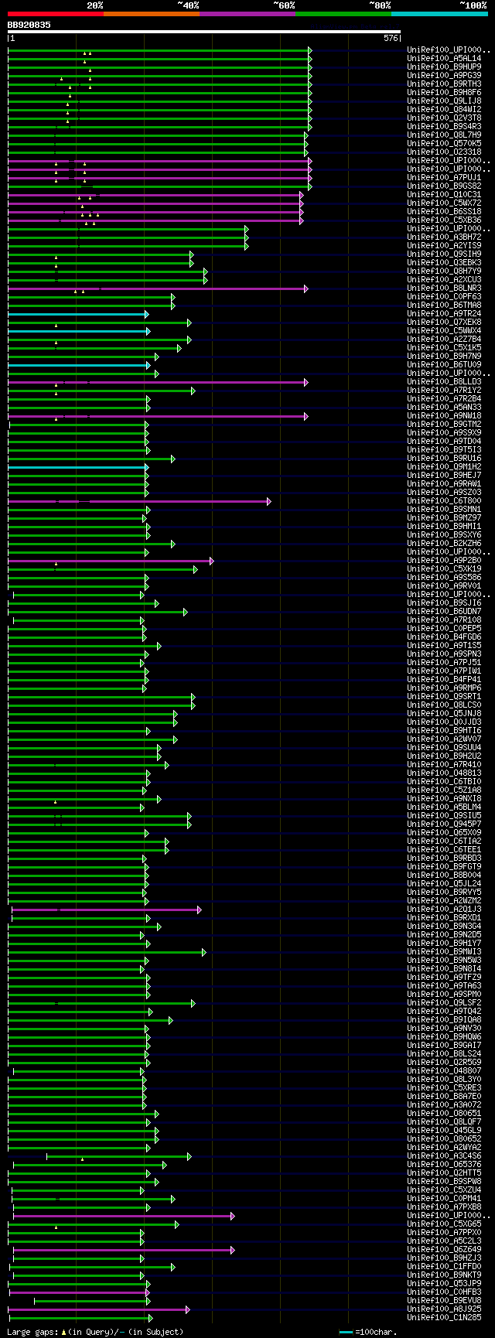495x1338 pixels.
Task: Select the UniRef100_Q9SIH9 label
Action: pyautogui.click(x=444, y=254)
